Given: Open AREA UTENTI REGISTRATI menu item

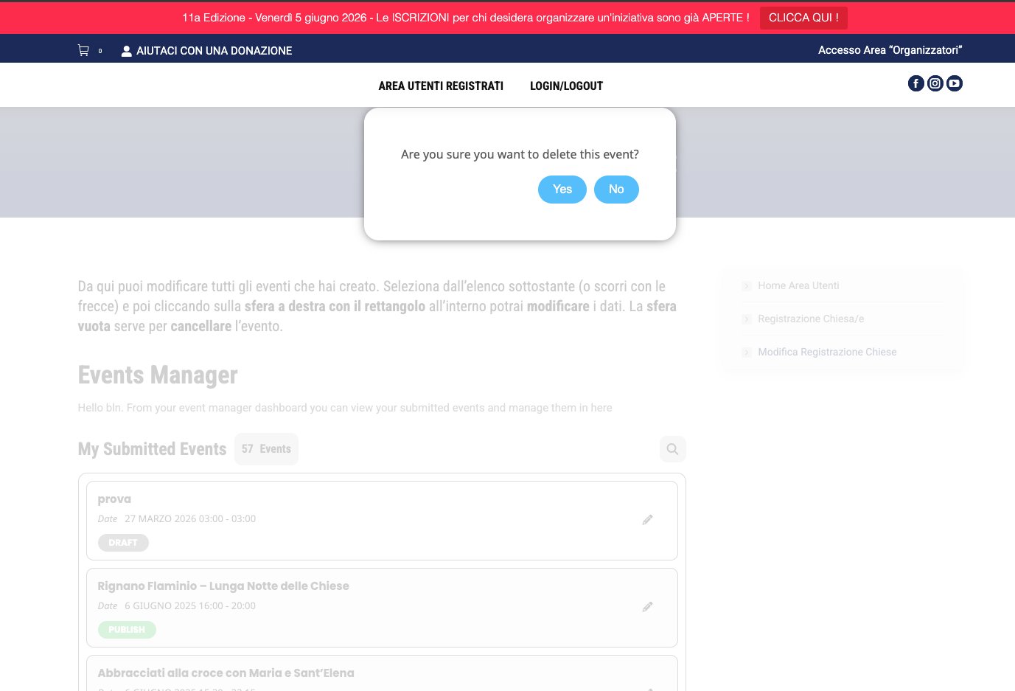Looking at the screenshot, I should tap(441, 86).
